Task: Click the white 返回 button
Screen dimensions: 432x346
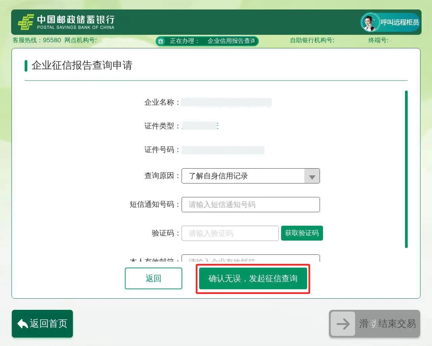Action: pos(153,278)
